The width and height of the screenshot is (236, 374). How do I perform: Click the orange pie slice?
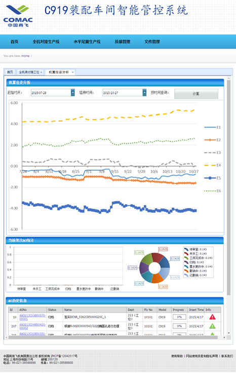[x=157, y=279]
